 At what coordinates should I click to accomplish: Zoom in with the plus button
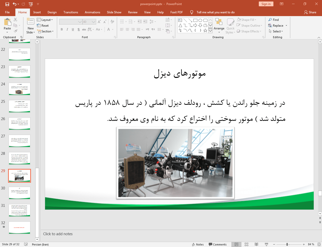click(304, 244)
